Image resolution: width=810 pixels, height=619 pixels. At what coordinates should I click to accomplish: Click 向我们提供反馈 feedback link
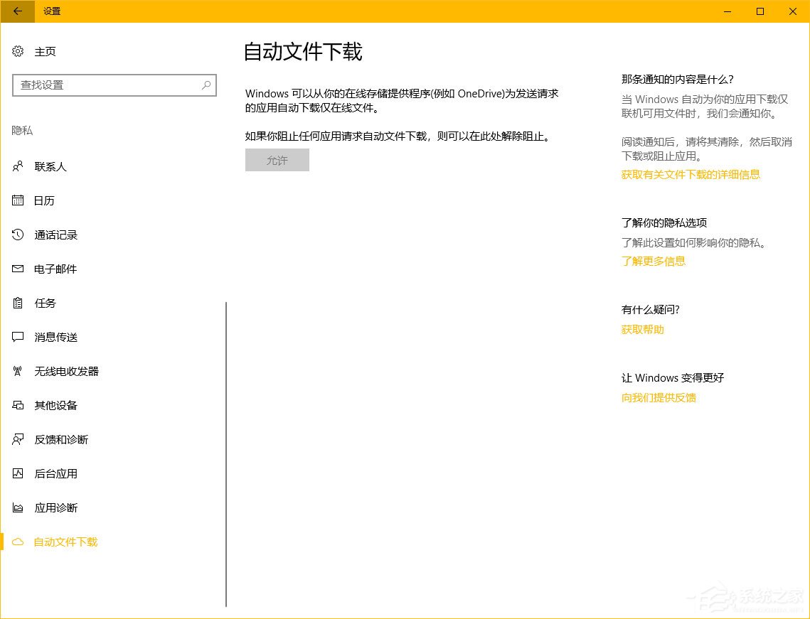[659, 397]
